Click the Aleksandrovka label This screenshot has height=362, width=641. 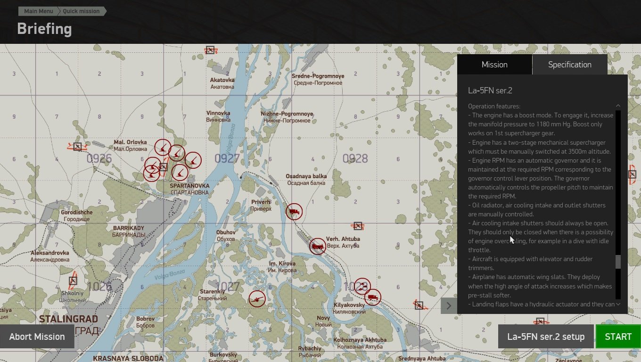click(x=50, y=256)
